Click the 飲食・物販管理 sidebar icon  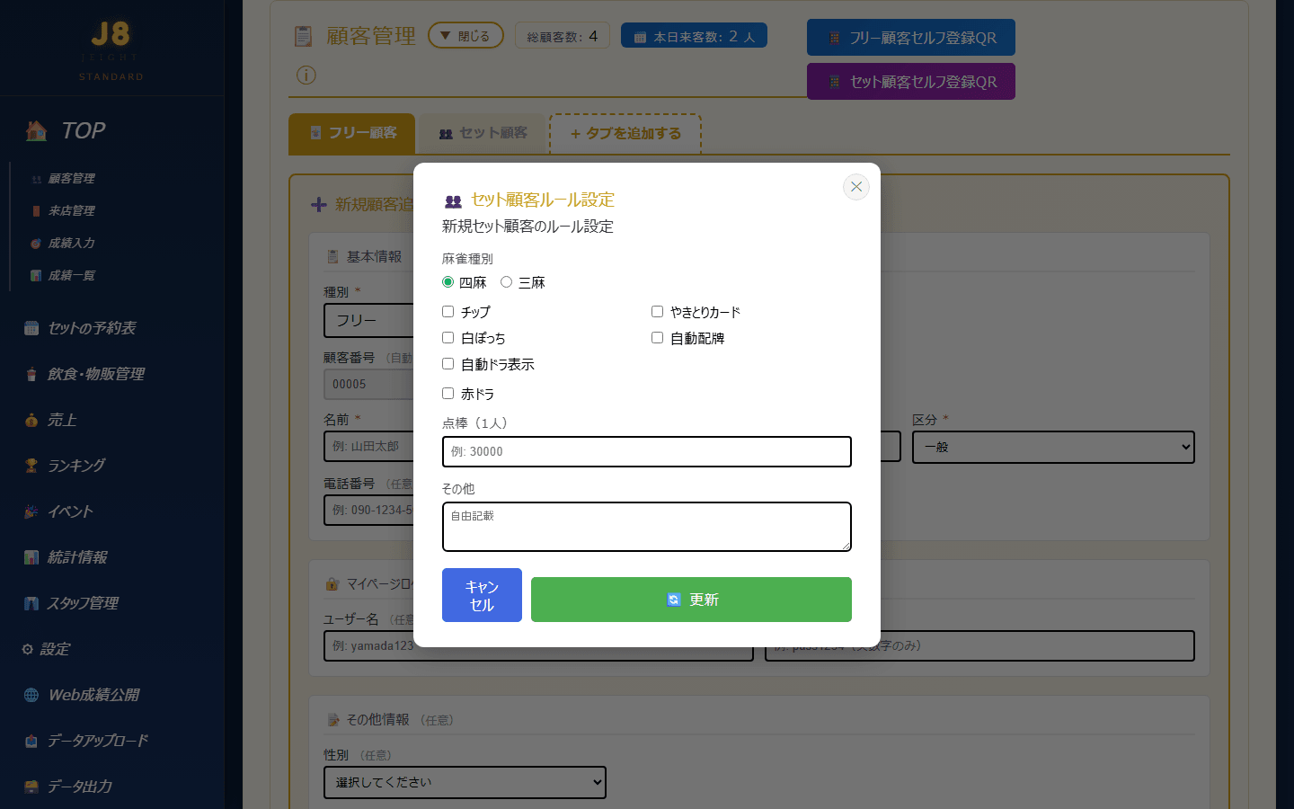coord(31,374)
